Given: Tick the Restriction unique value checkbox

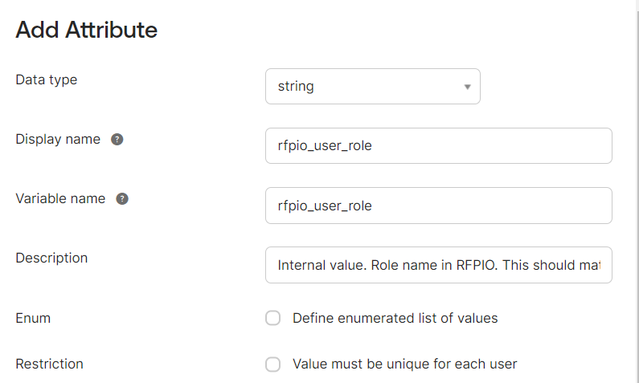Looking at the screenshot, I should (273, 364).
